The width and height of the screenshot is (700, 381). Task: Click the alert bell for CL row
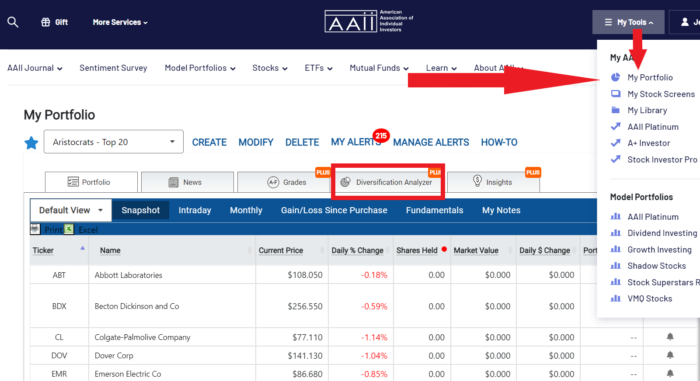(x=670, y=336)
